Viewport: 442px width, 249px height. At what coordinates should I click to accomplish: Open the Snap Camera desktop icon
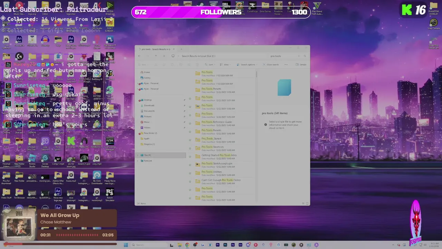click(x=433, y=24)
